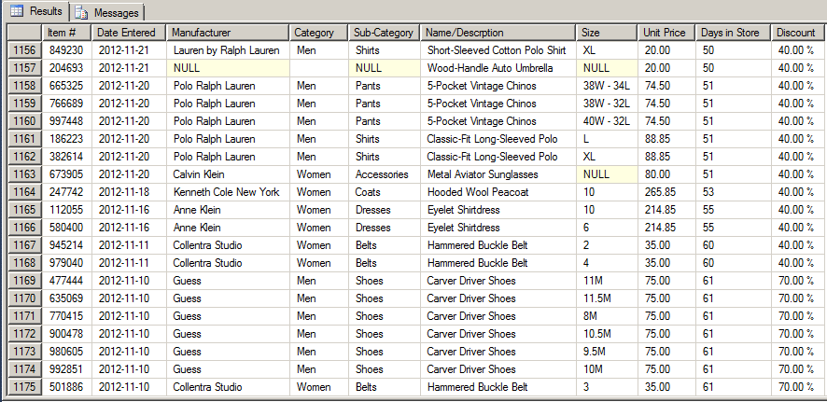827x402 pixels.
Task: Select shoe size 10.5M cell
Action: (607, 334)
